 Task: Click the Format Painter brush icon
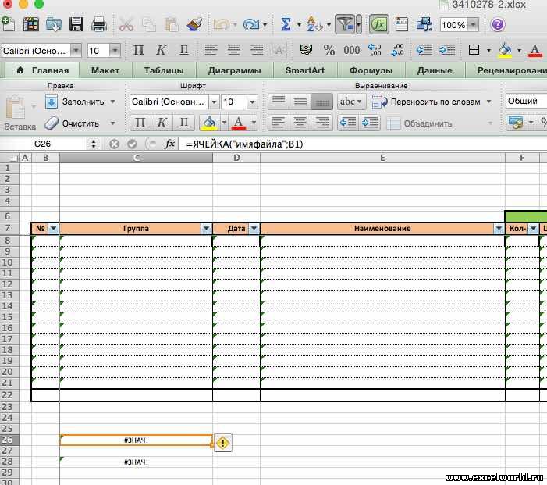pyautogui.click(x=194, y=24)
